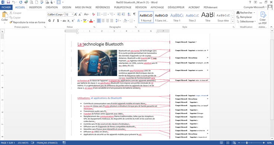The height and width of the screenshot is (145, 274).
Task: Click the justify text alignment icon
Action: (112, 21)
